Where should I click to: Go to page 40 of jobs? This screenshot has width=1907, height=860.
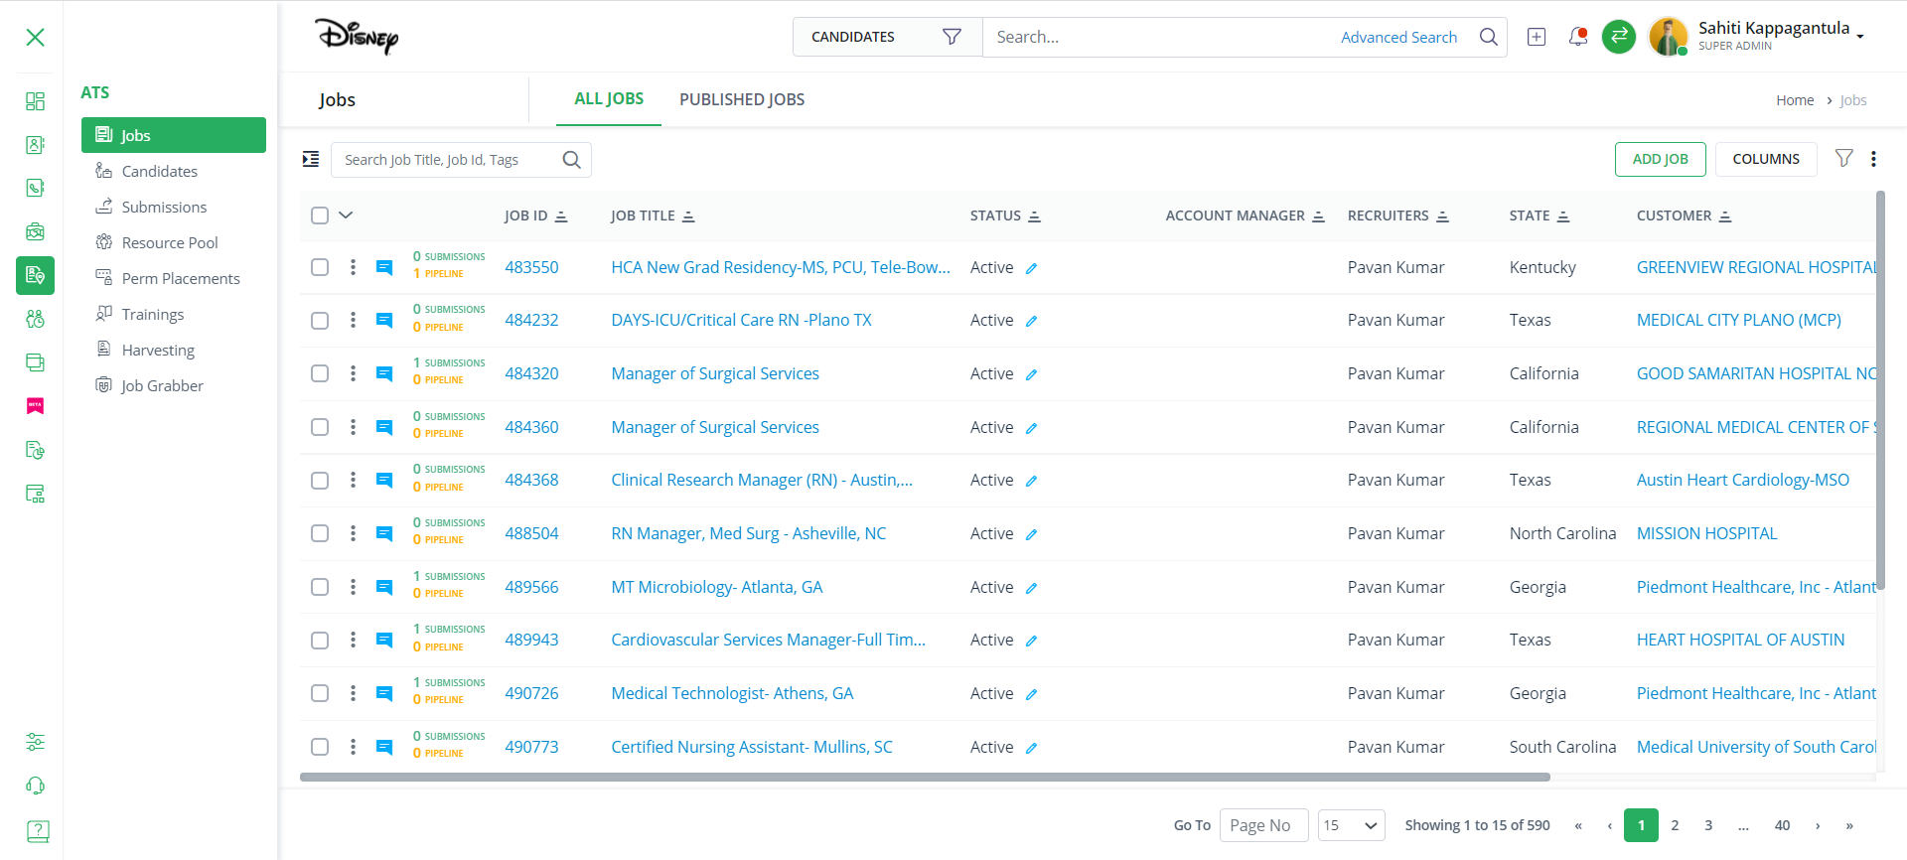[1782, 825]
